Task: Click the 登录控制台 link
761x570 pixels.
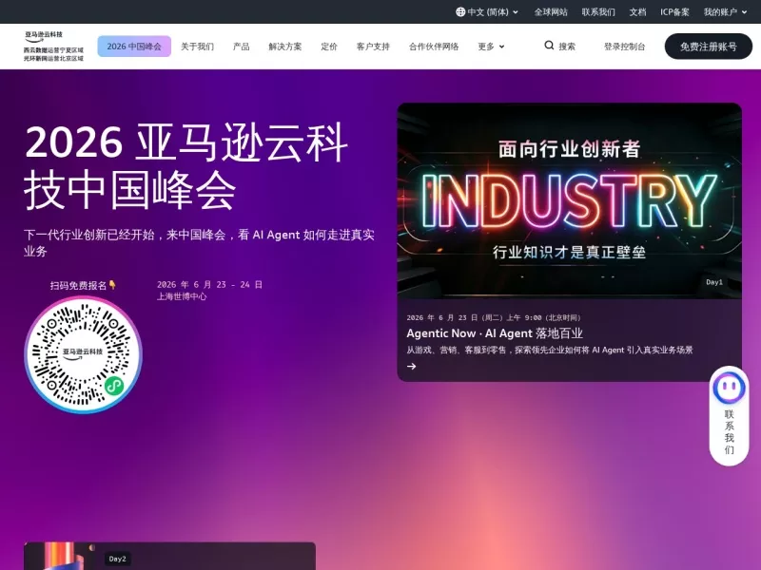Action: (x=625, y=47)
